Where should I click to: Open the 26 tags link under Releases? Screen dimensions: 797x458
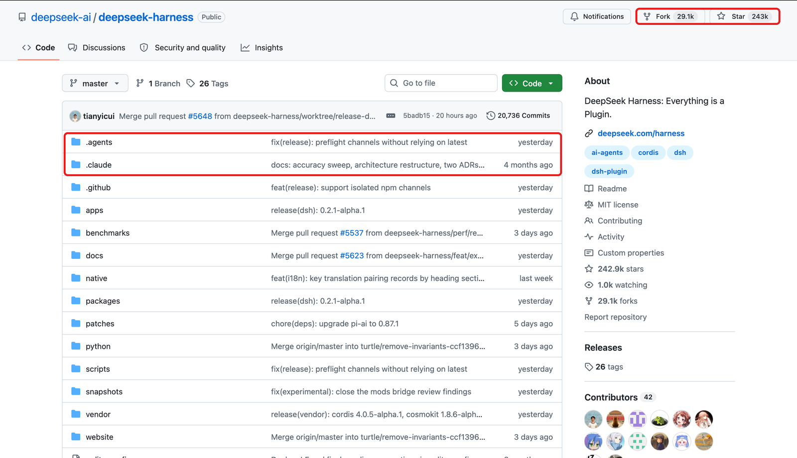(604, 367)
